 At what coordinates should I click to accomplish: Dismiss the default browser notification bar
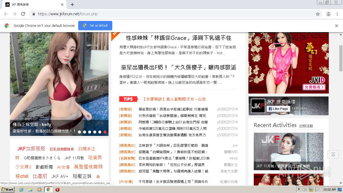click(x=337, y=26)
